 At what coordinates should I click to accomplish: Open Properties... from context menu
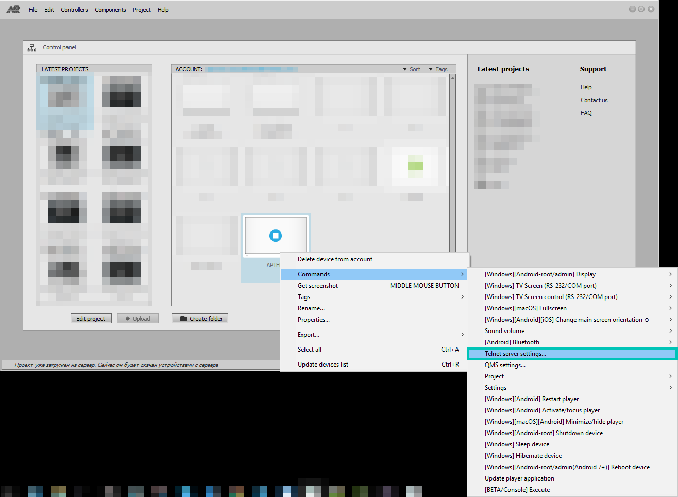(375, 320)
